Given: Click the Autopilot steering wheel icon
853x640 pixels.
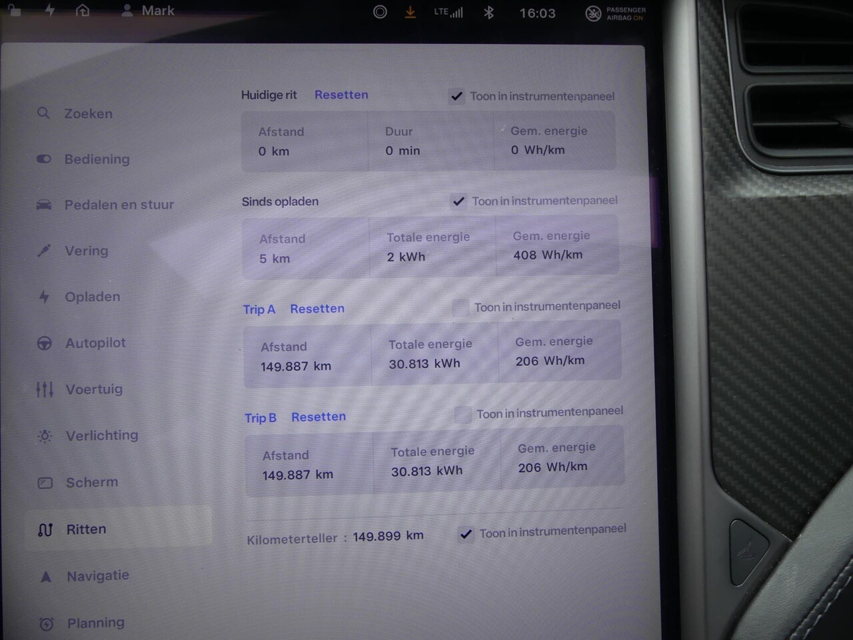Looking at the screenshot, I should click(x=44, y=343).
